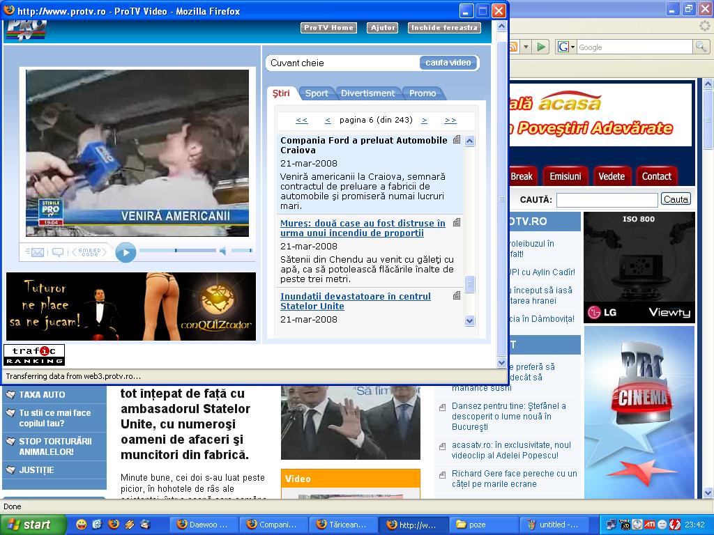This screenshot has width=714, height=535.
Task: Open the Contact menu item
Action: coord(657,176)
